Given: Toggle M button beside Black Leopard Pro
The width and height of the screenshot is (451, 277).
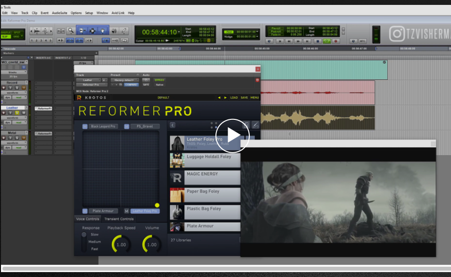Looking at the screenshot, I should coord(85,126).
